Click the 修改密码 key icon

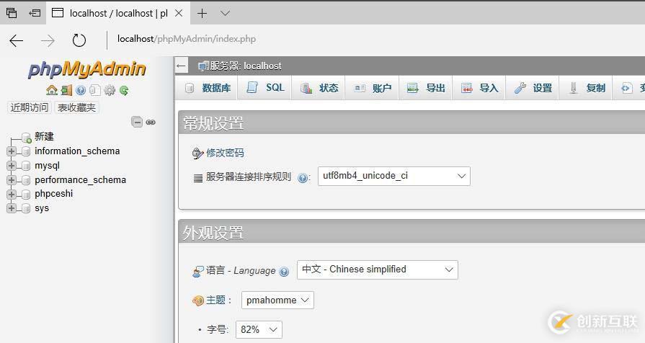[198, 153]
